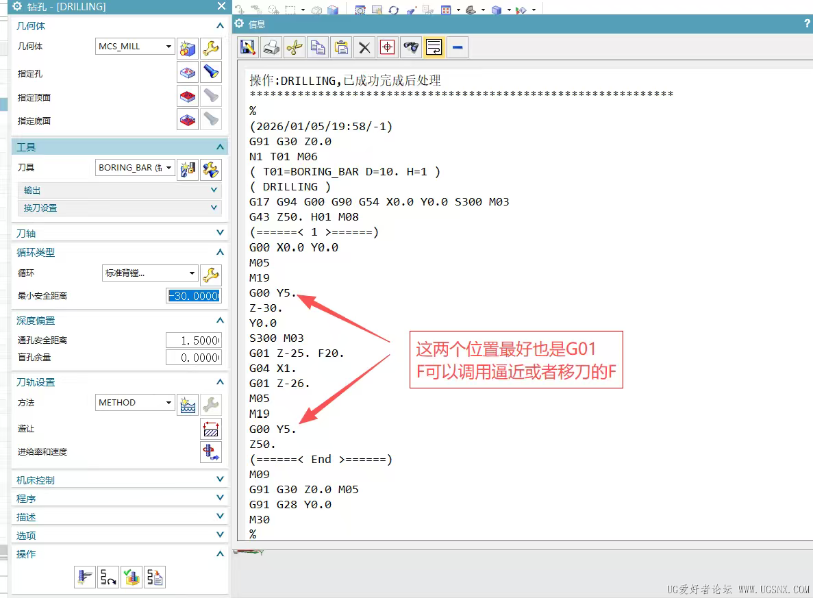Open 进给率和速度 feeds and speeds icon
The width and height of the screenshot is (813, 598).
click(211, 452)
